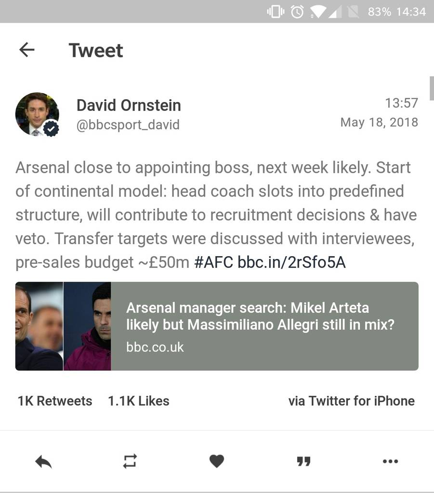Reply to the tweet

[x=43, y=462]
